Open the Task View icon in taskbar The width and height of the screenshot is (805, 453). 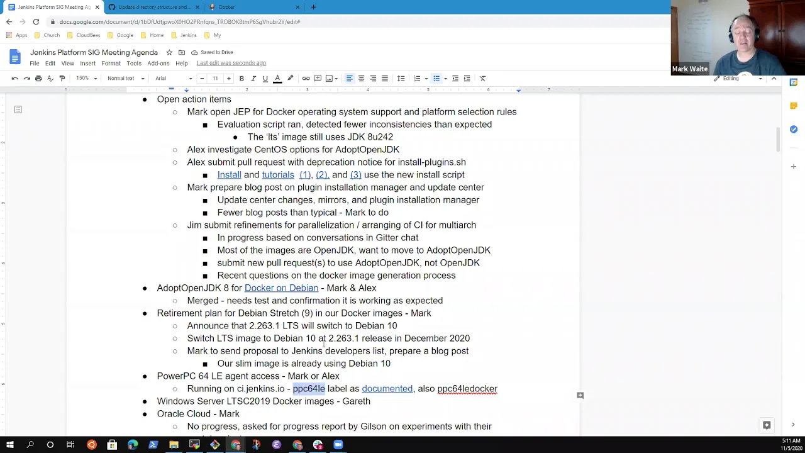coord(70,445)
